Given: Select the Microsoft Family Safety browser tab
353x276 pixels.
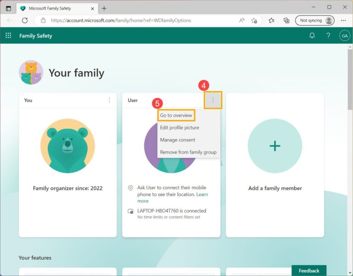Looking at the screenshot, I should pyautogui.click(x=57, y=9).
